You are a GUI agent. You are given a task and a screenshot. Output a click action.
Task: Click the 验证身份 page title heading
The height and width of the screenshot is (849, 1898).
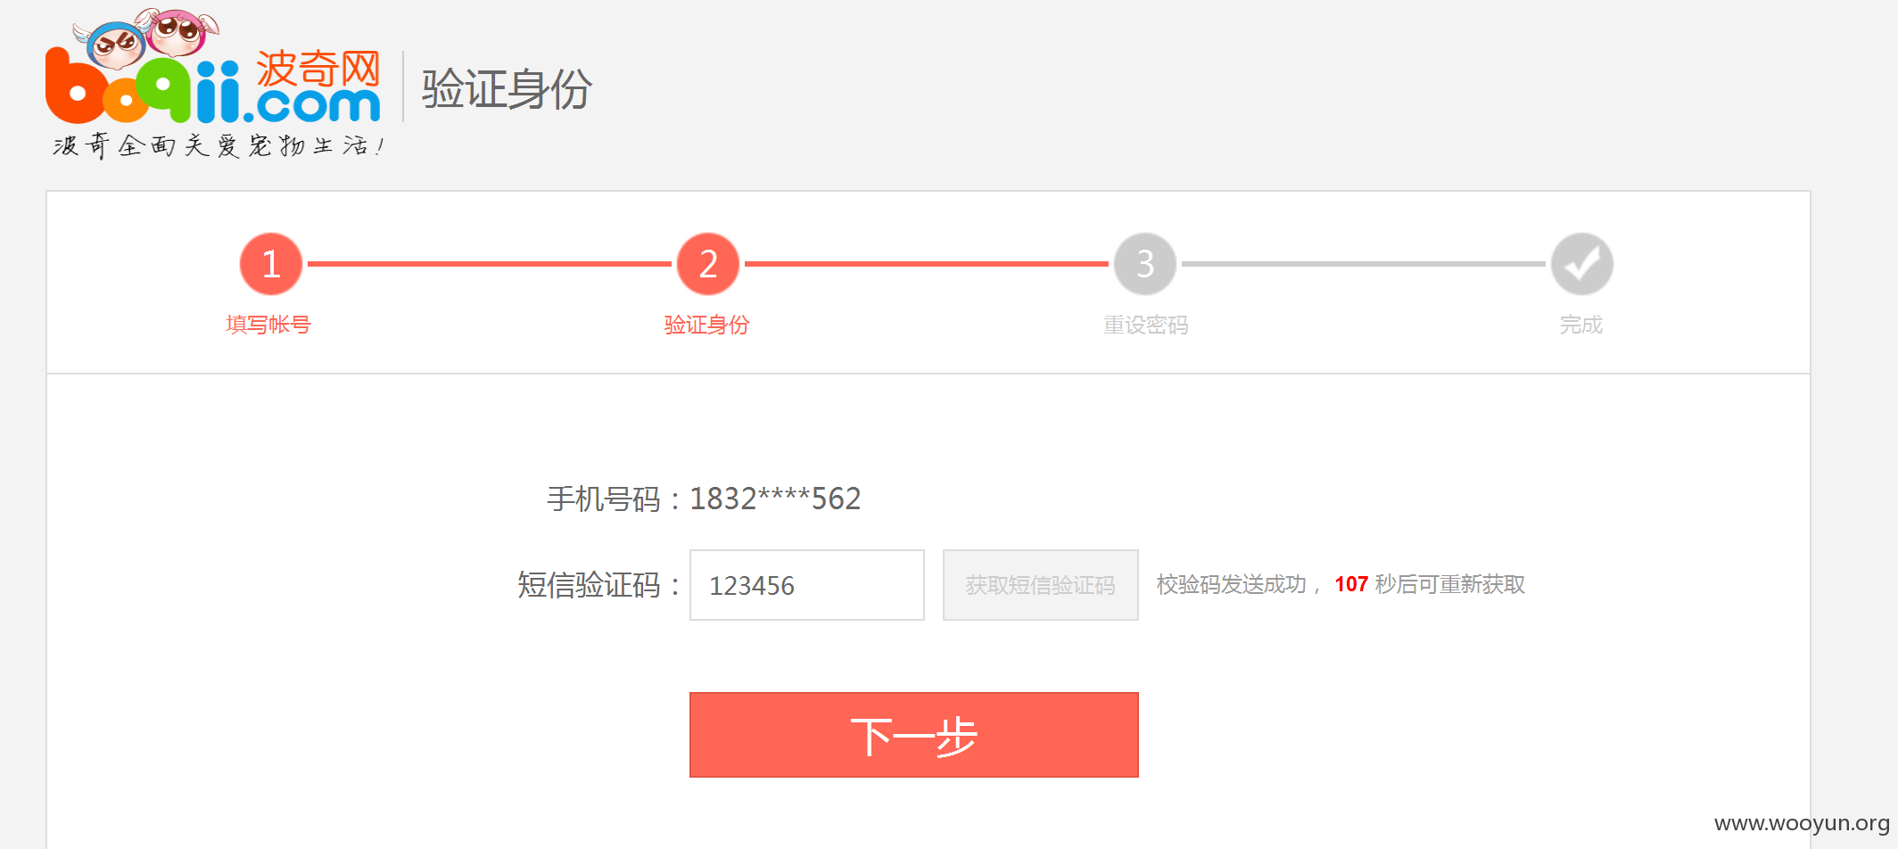tap(507, 89)
